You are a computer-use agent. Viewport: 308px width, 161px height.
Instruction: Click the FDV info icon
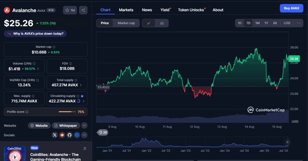point(70,63)
